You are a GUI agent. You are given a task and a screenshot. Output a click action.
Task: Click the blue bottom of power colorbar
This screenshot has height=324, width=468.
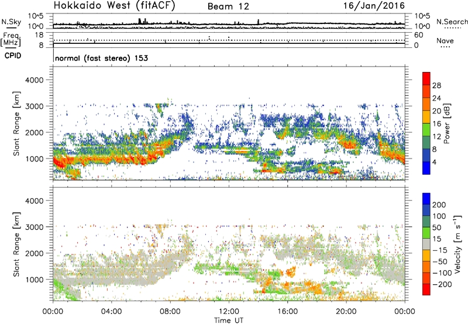pyautogui.click(x=426, y=168)
